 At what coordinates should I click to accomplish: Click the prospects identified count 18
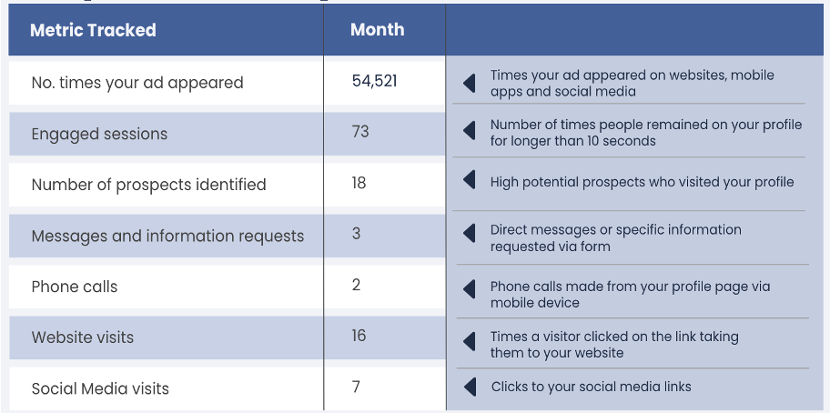(359, 183)
